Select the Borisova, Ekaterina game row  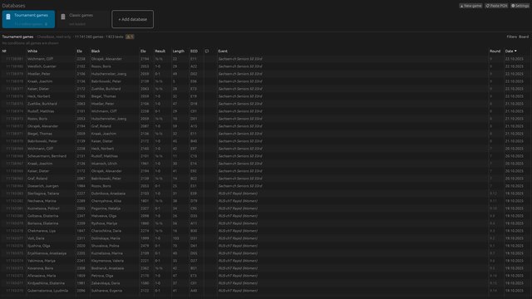[x=266, y=223]
